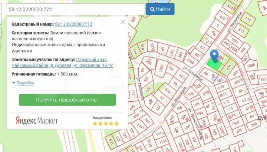Click parcel number 767 on map
Image resolution: width=267 pixels, height=152 pixels.
click(x=147, y=121)
